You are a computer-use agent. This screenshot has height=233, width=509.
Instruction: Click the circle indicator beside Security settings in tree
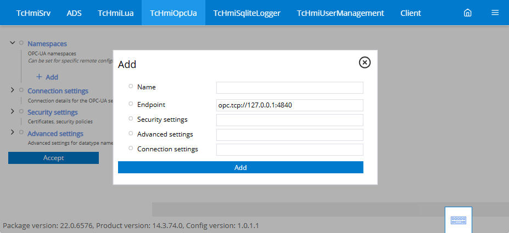[x=21, y=111]
